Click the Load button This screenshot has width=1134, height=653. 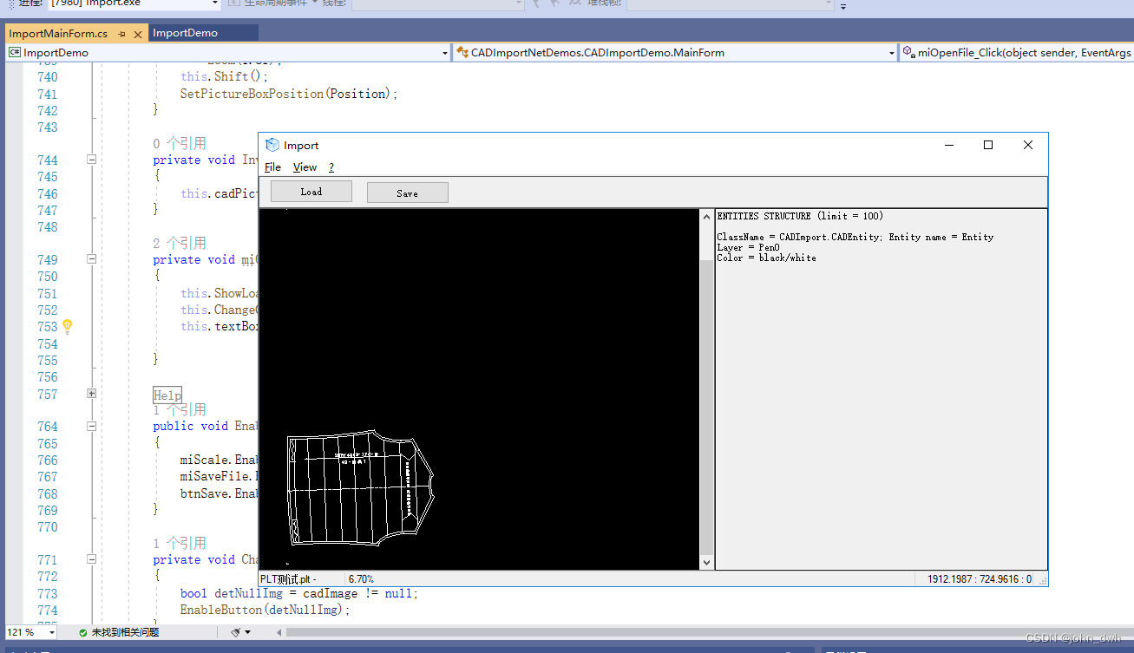(311, 191)
